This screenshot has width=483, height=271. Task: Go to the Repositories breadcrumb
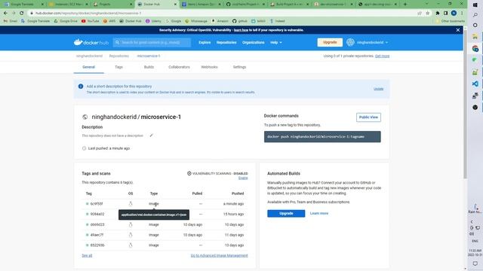click(x=119, y=56)
